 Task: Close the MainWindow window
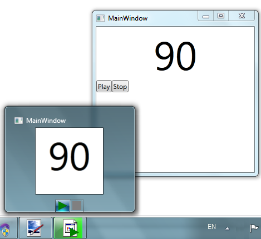(242, 16)
